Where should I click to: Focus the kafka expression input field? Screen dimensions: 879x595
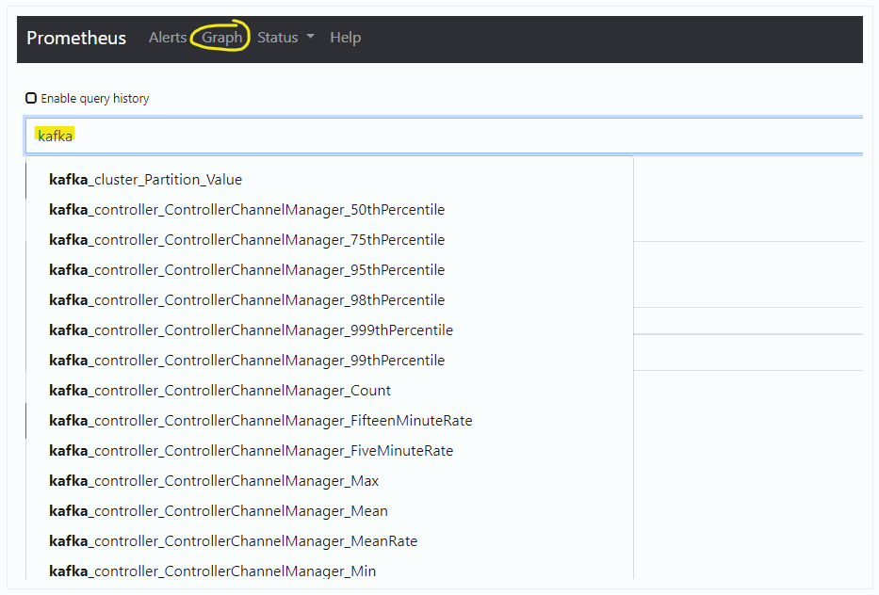click(x=444, y=136)
